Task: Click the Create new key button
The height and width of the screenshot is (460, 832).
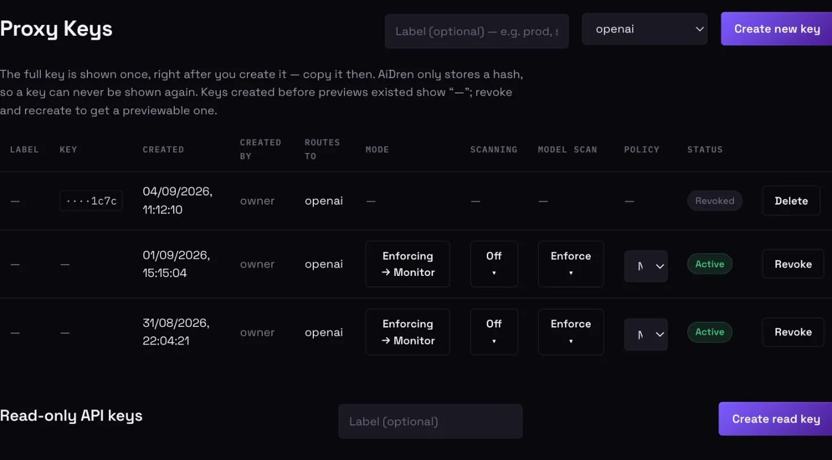Action: tap(776, 29)
